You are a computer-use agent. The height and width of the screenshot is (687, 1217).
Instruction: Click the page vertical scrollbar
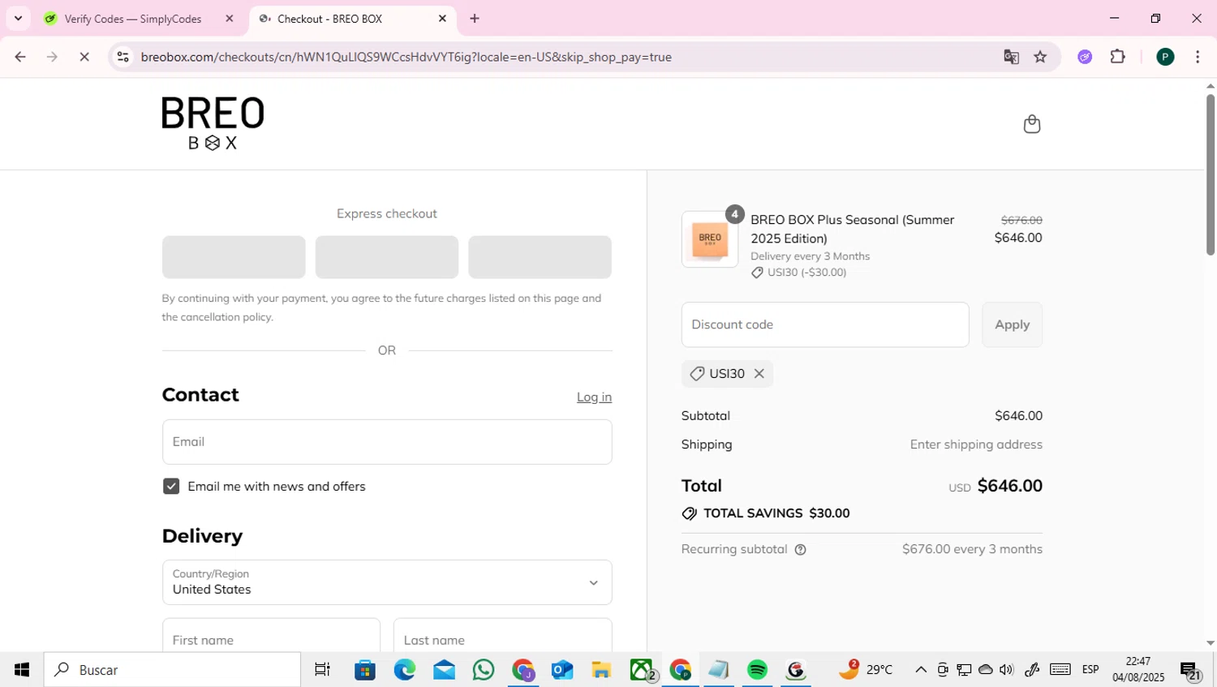1210,174
